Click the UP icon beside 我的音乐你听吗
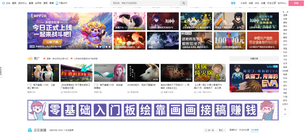 coord(62,92)
